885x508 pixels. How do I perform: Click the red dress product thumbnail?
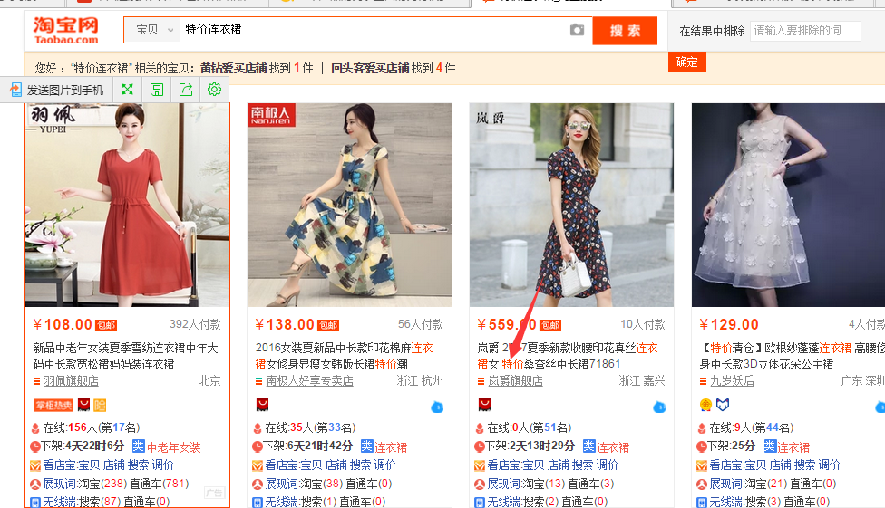pyautogui.click(x=127, y=205)
